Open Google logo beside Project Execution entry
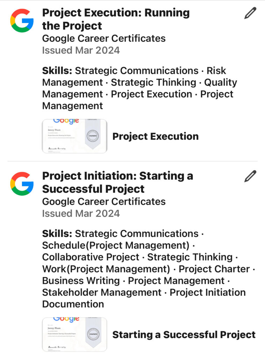The height and width of the screenshot is (358, 265). coord(22,21)
